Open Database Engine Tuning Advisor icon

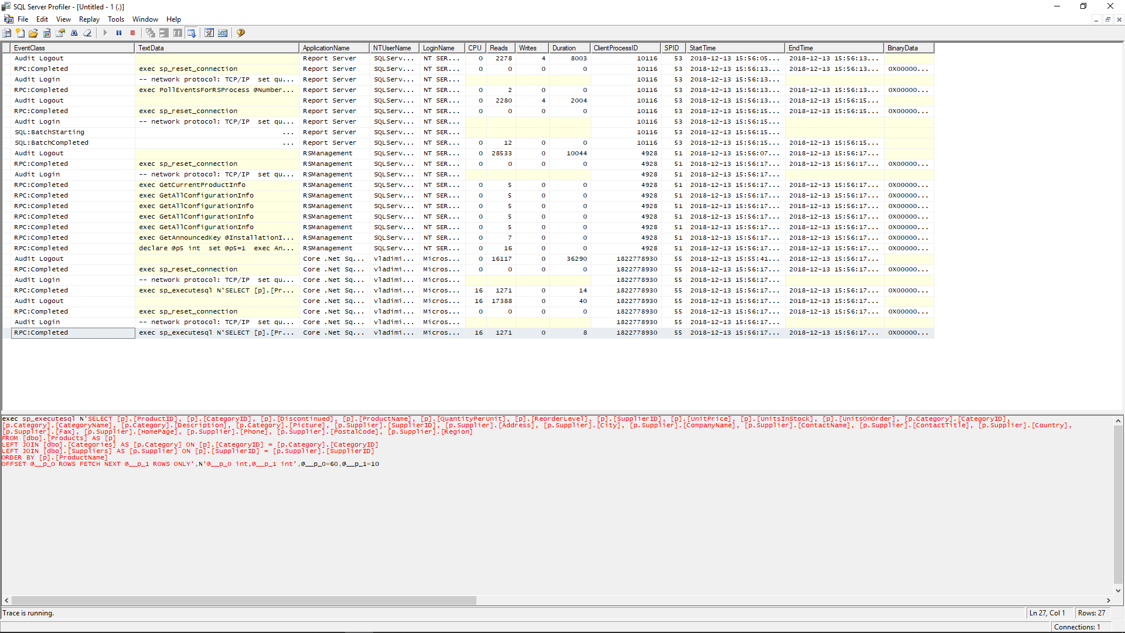click(209, 33)
